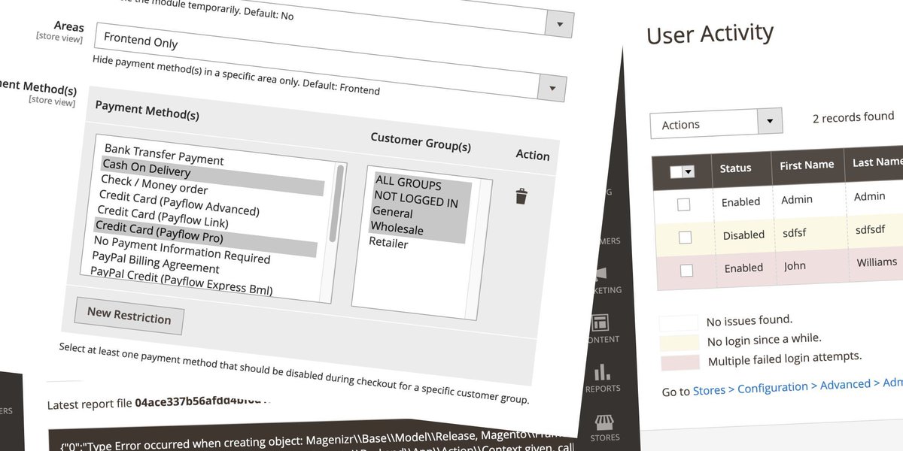The height and width of the screenshot is (451, 903).
Task: Select Credit Card (Payflow Link)
Action: pos(162,216)
